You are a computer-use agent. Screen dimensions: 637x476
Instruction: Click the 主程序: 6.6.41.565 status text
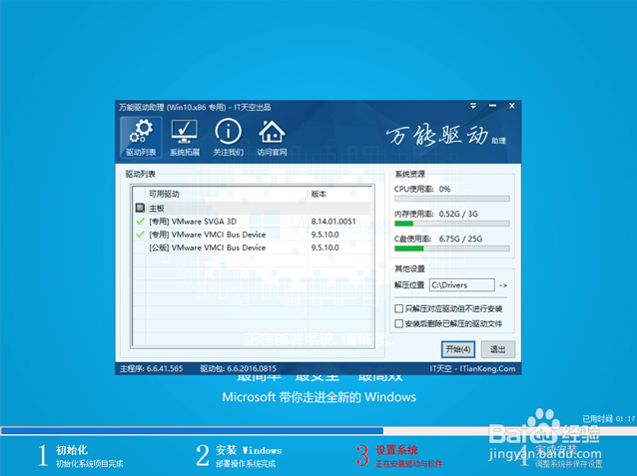(151, 368)
